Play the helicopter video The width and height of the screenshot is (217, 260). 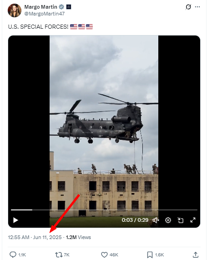[15, 220]
